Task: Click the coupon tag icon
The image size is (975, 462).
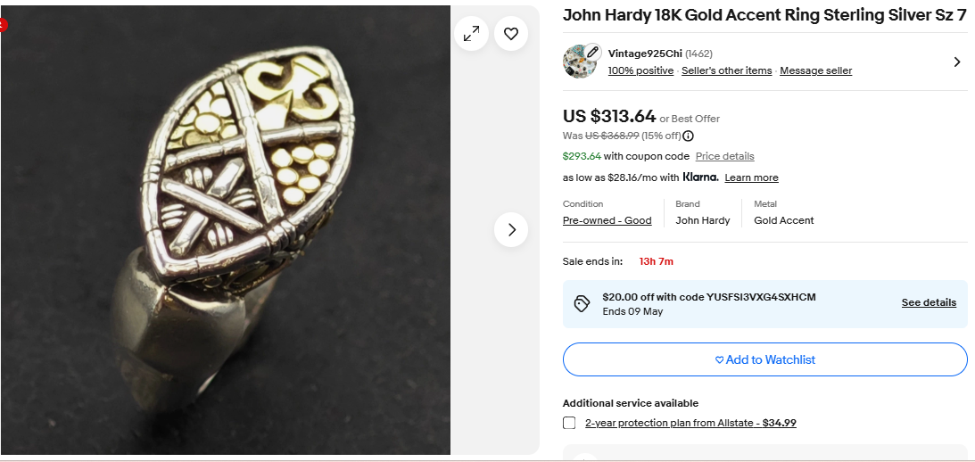Action: (x=582, y=303)
